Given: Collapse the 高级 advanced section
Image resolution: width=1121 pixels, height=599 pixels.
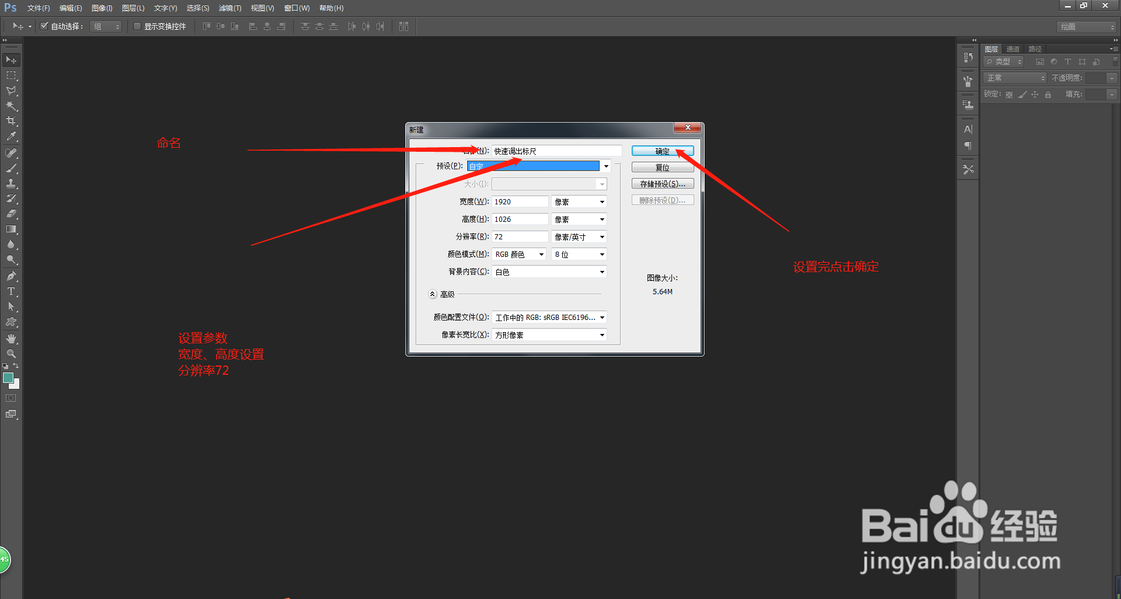Looking at the screenshot, I should (x=433, y=294).
